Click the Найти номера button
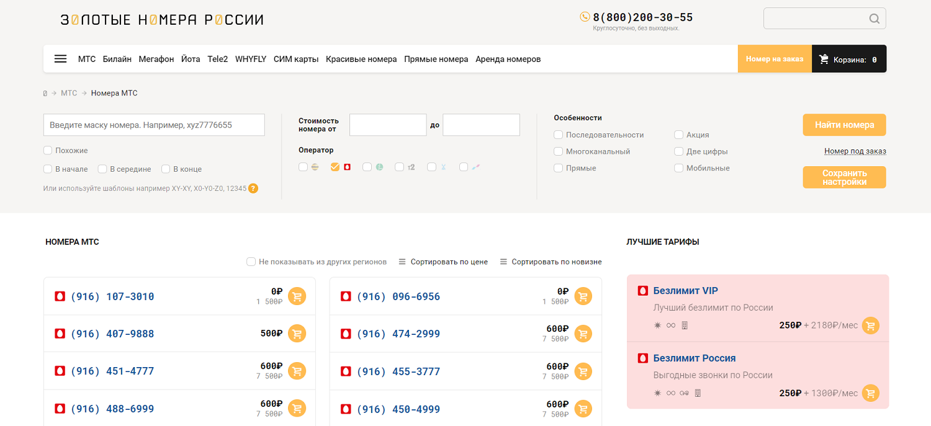Viewport: 931px width, 426px height. point(845,125)
